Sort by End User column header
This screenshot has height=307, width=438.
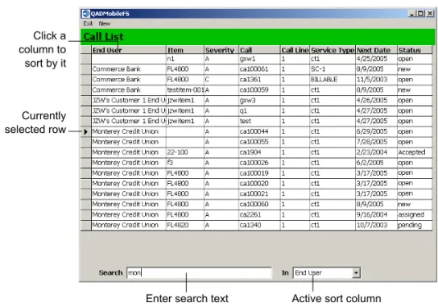129,50
